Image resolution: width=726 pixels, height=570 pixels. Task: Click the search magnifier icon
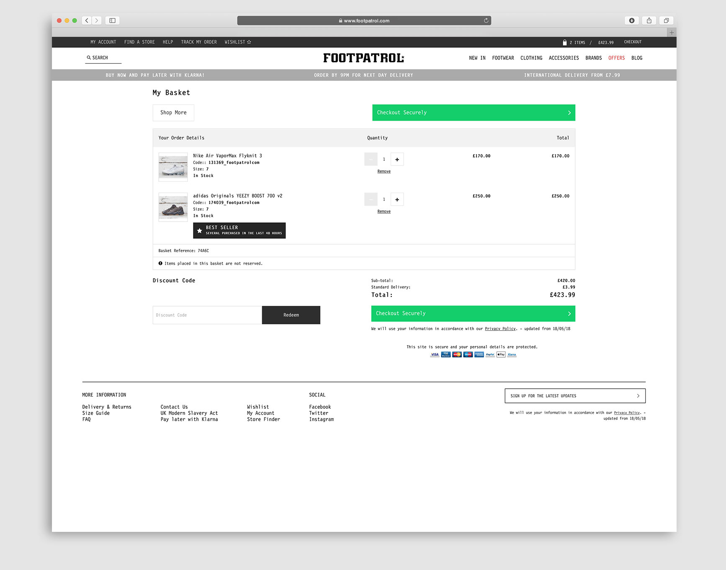click(x=89, y=58)
